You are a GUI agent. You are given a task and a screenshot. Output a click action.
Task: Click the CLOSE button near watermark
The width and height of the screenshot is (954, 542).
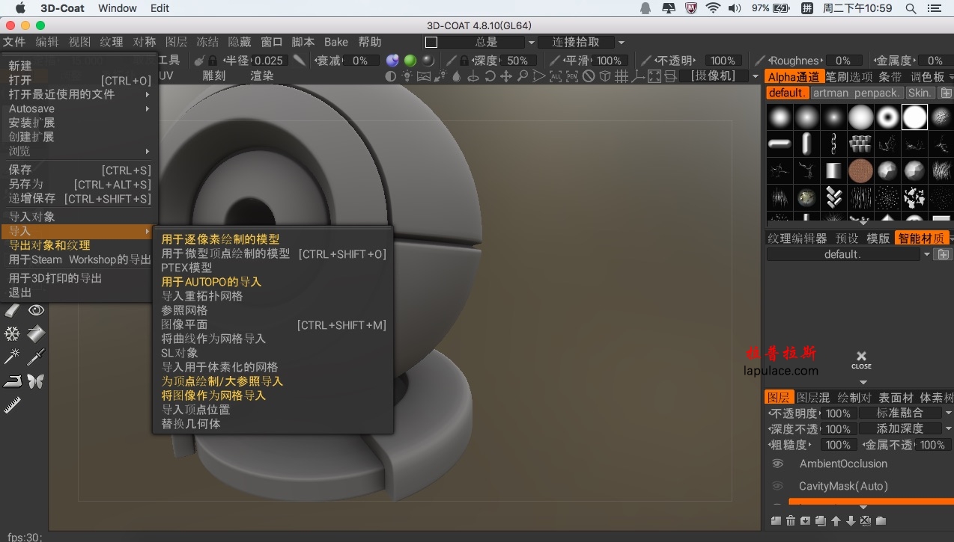[861, 360]
